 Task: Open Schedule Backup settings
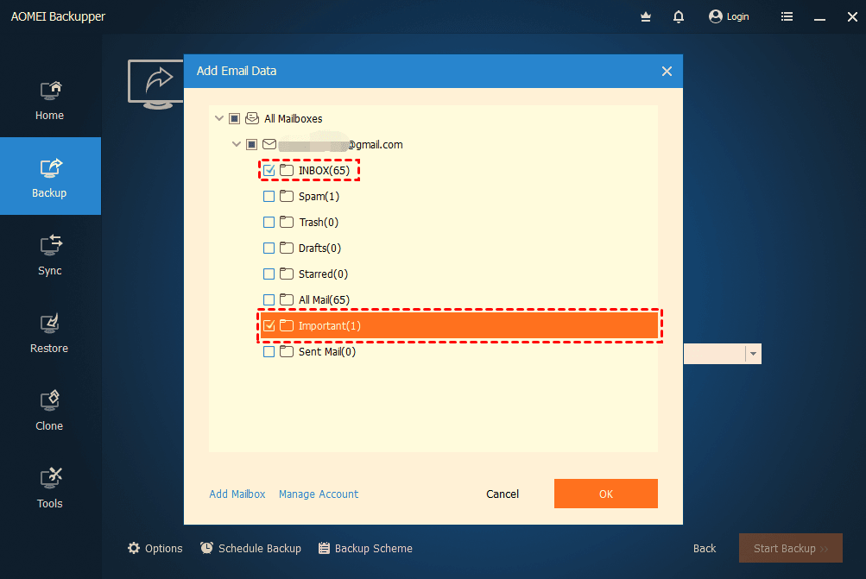(250, 548)
